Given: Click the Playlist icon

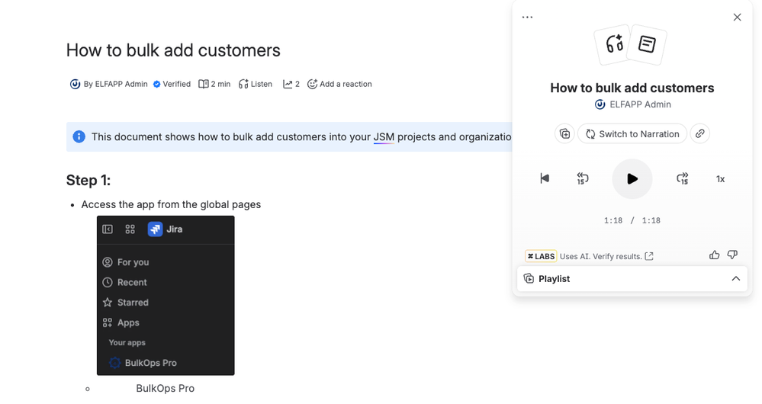Looking at the screenshot, I should 529,278.
